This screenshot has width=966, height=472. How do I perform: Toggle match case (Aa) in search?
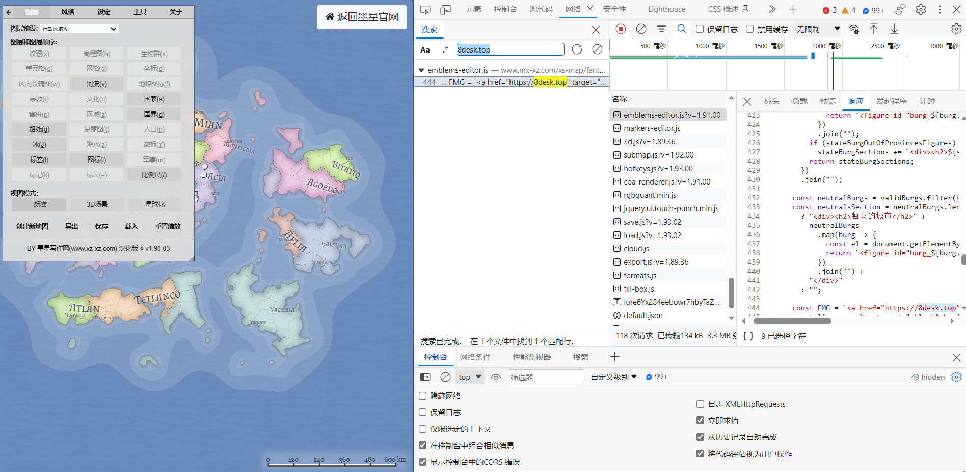coord(425,49)
